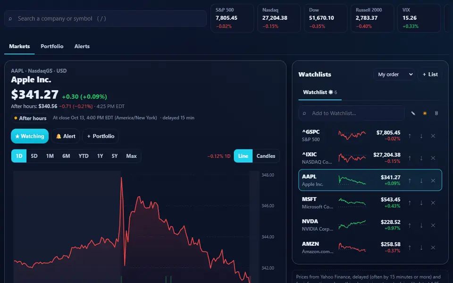Open the My order sort dropdown
453x283 pixels.
(394, 75)
